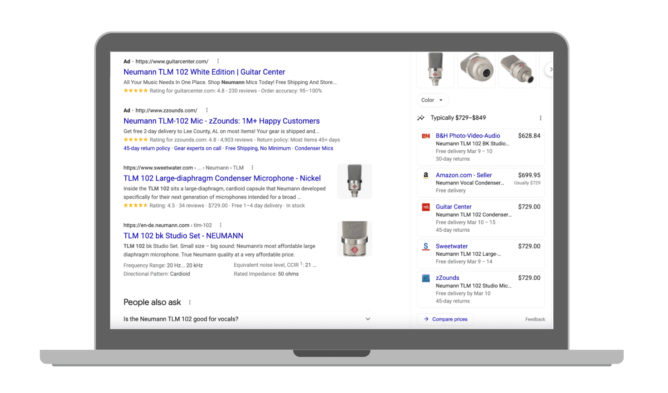Open the People also ask options menu
668x393 pixels.
tap(190, 302)
